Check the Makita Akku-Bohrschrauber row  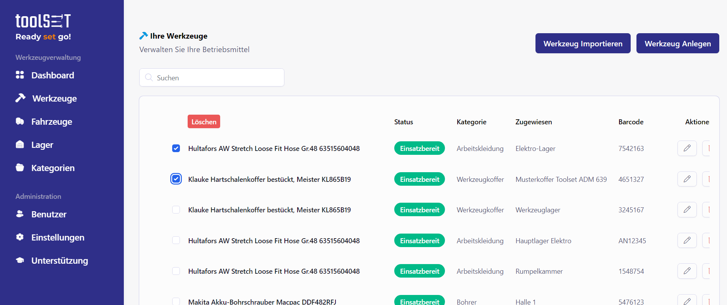click(176, 301)
